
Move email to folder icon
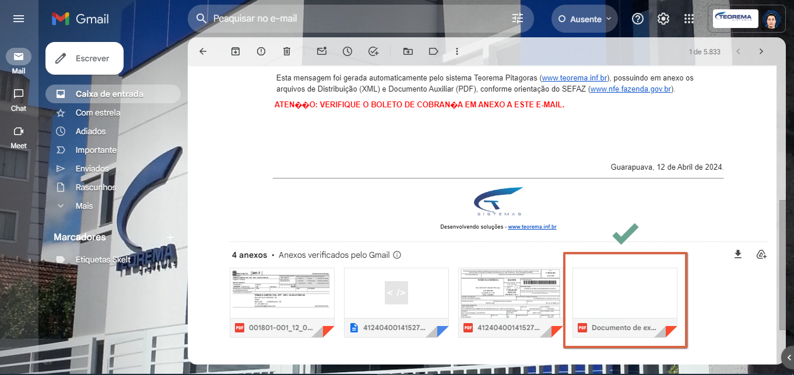click(408, 51)
